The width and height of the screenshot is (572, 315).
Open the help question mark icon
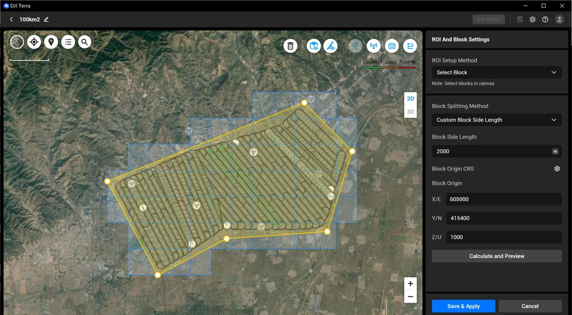tap(545, 19)
